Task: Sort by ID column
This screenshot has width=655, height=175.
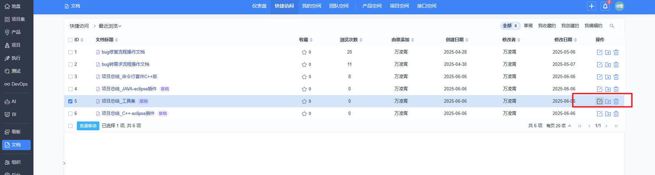Action: 79,40
